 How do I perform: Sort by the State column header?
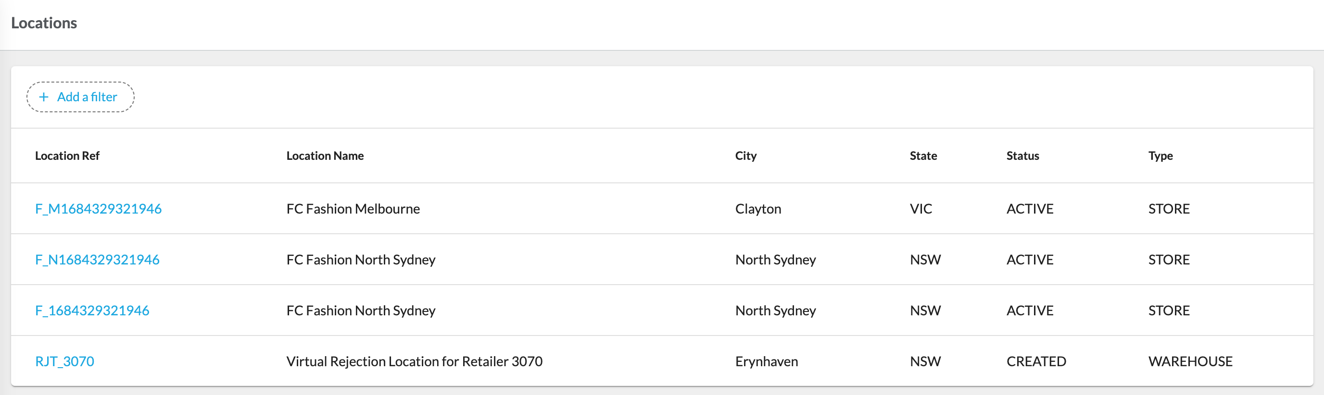coord(922,156)
